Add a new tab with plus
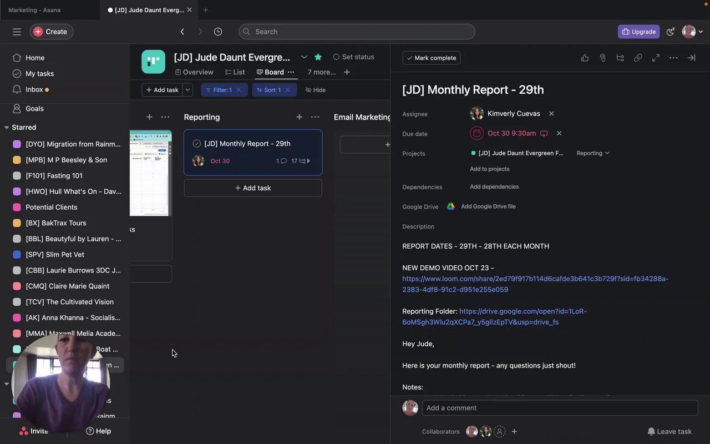The image size is (710, 444). 347,72
